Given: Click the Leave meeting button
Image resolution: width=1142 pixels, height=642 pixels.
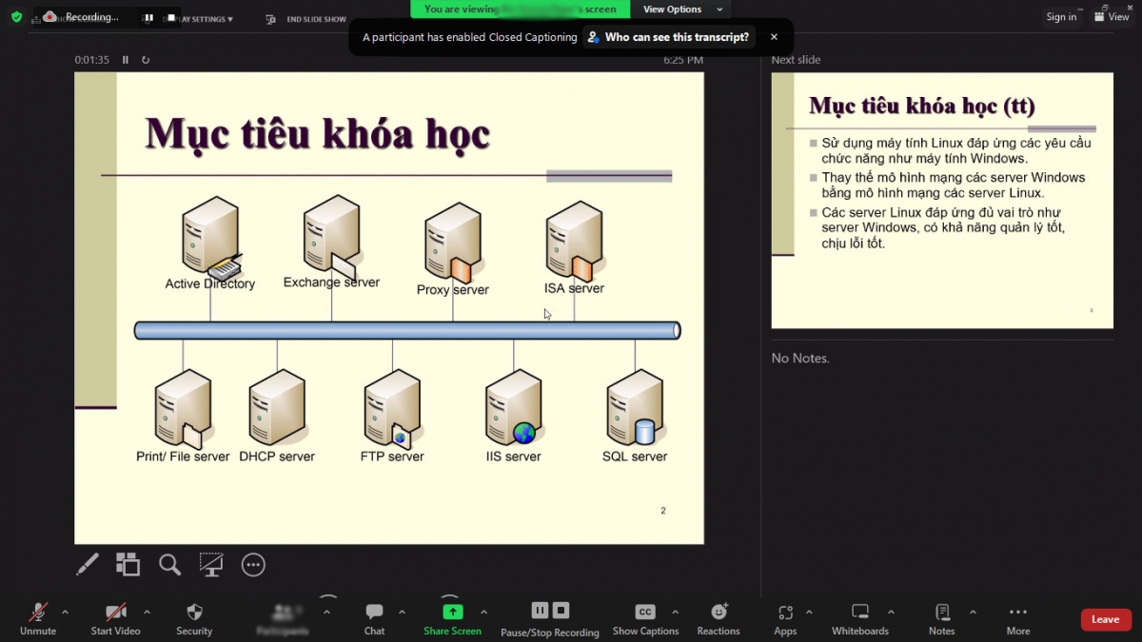Looking at the screenshot, I should pyautogui.click(x=1106, y=619).
